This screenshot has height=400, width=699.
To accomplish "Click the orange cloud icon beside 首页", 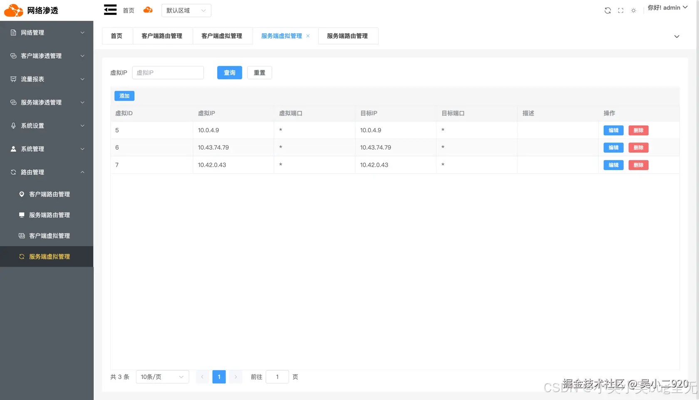I will (x=148, y=10).
